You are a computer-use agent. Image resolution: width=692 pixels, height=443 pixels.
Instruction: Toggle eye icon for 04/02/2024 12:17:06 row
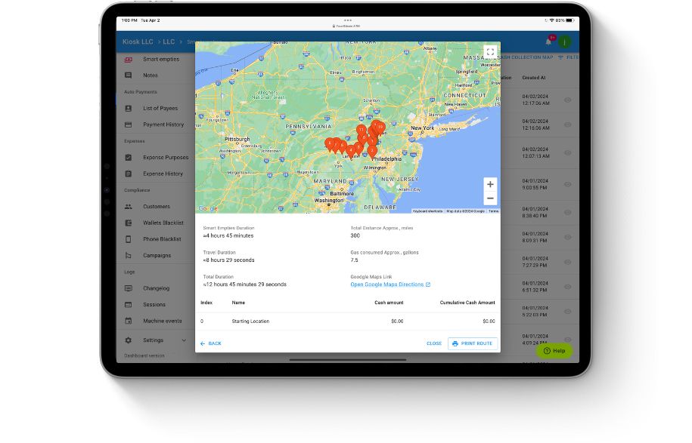(567, 100)
